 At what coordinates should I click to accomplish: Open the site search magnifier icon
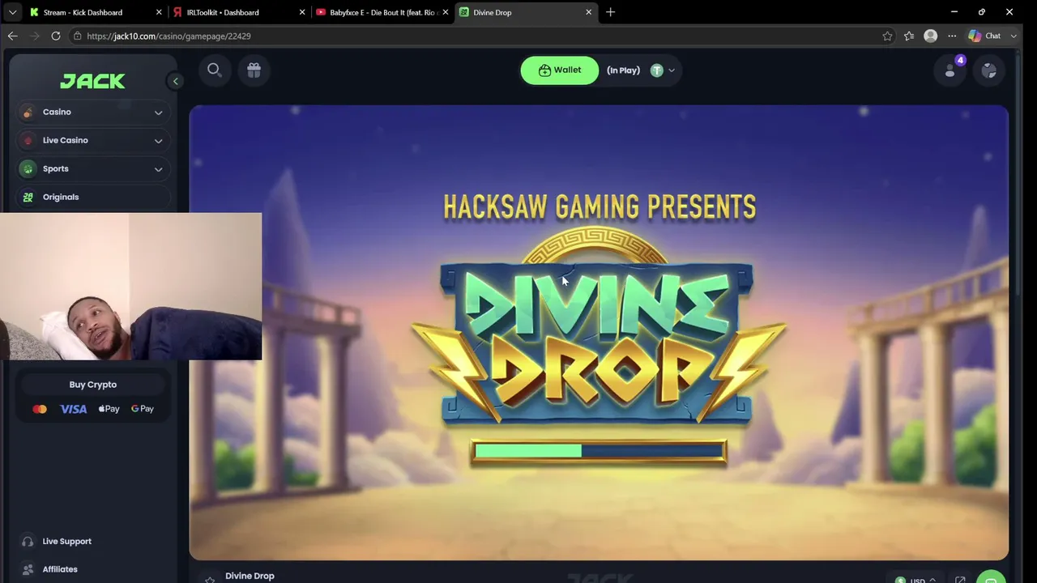[214, 70]
